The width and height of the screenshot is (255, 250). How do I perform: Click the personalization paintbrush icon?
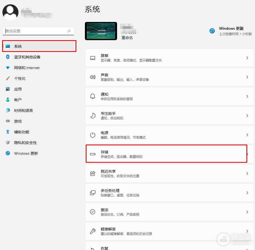(8, 78)
